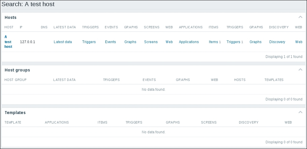
Task: Collapse the Host groups section chevron
Action: coord(300,70)
